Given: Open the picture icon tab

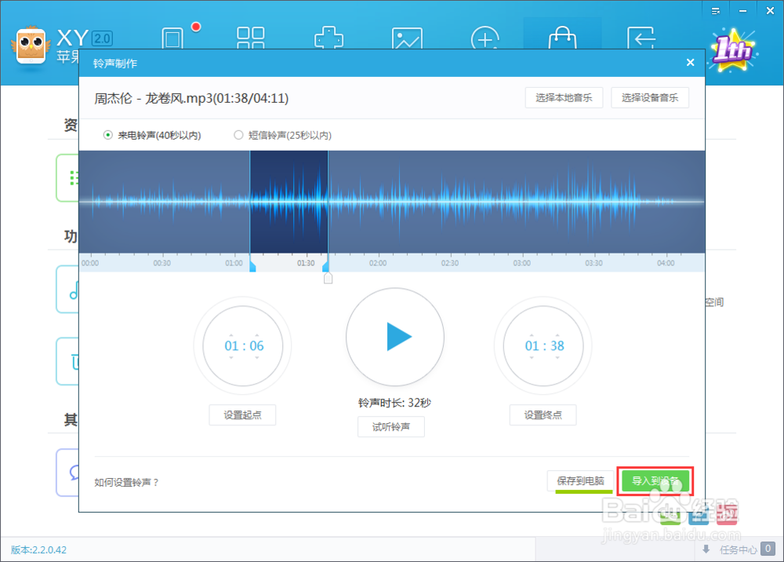Looking at the screenshot, I should 407,38.
